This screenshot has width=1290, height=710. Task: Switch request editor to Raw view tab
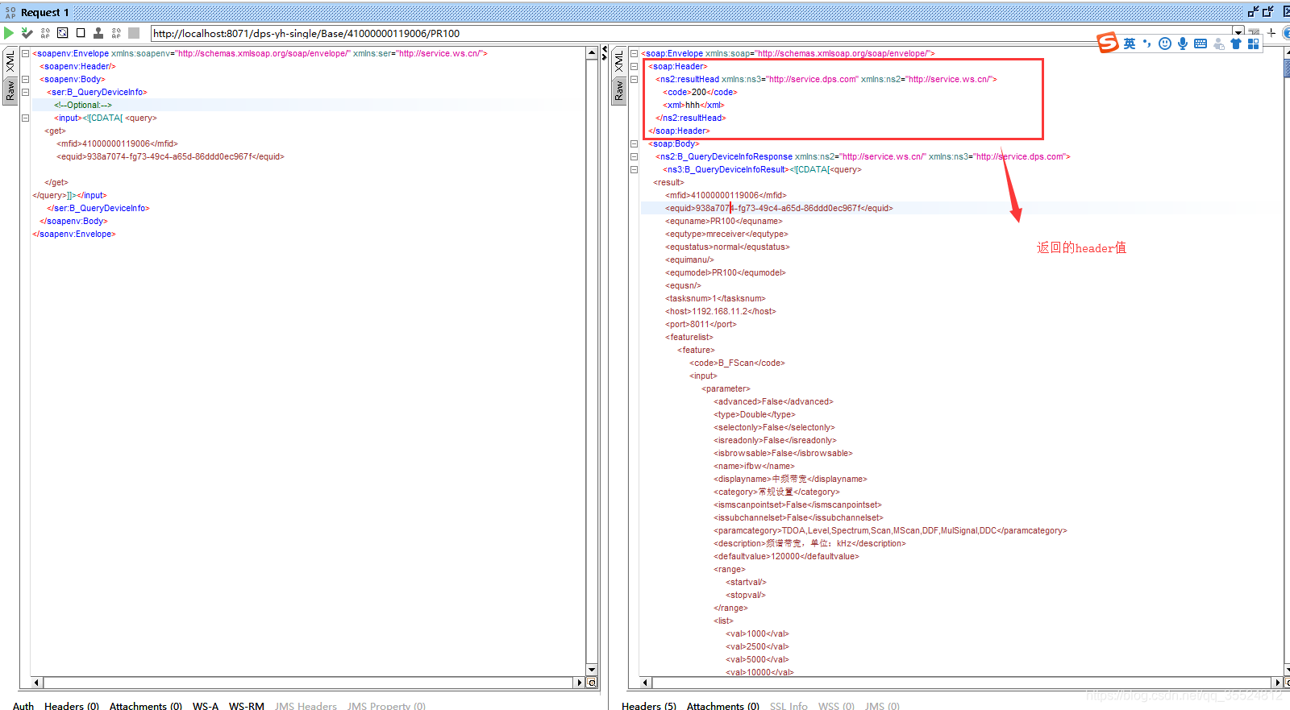pos(10,90)
